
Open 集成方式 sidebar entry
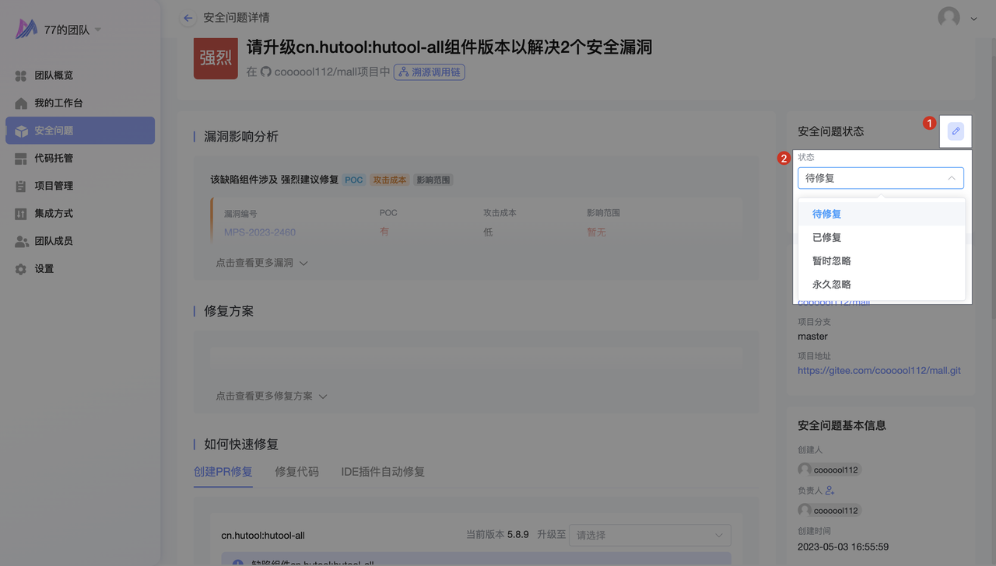[54, 213]
